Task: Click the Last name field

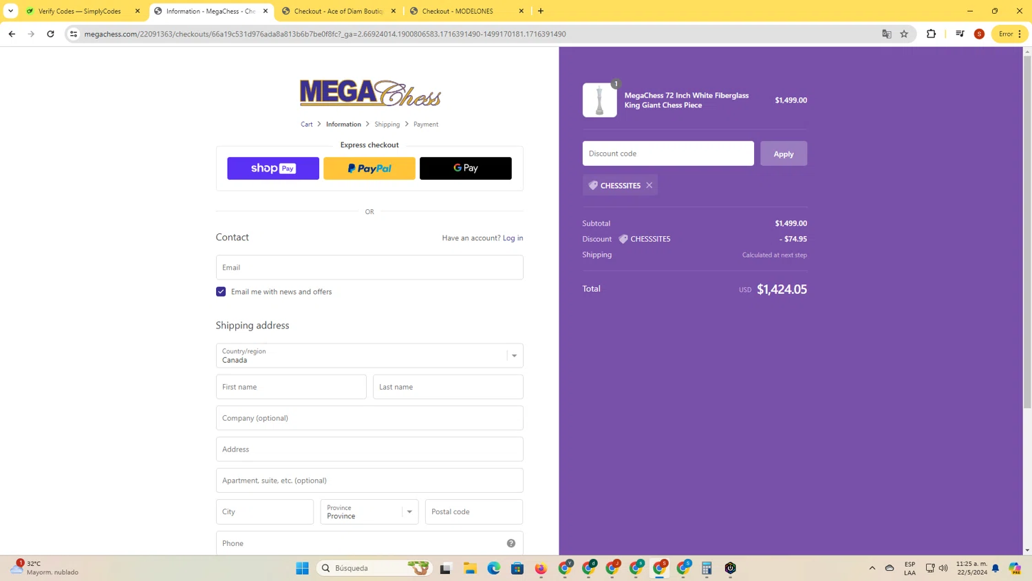Action: [448, 387]
